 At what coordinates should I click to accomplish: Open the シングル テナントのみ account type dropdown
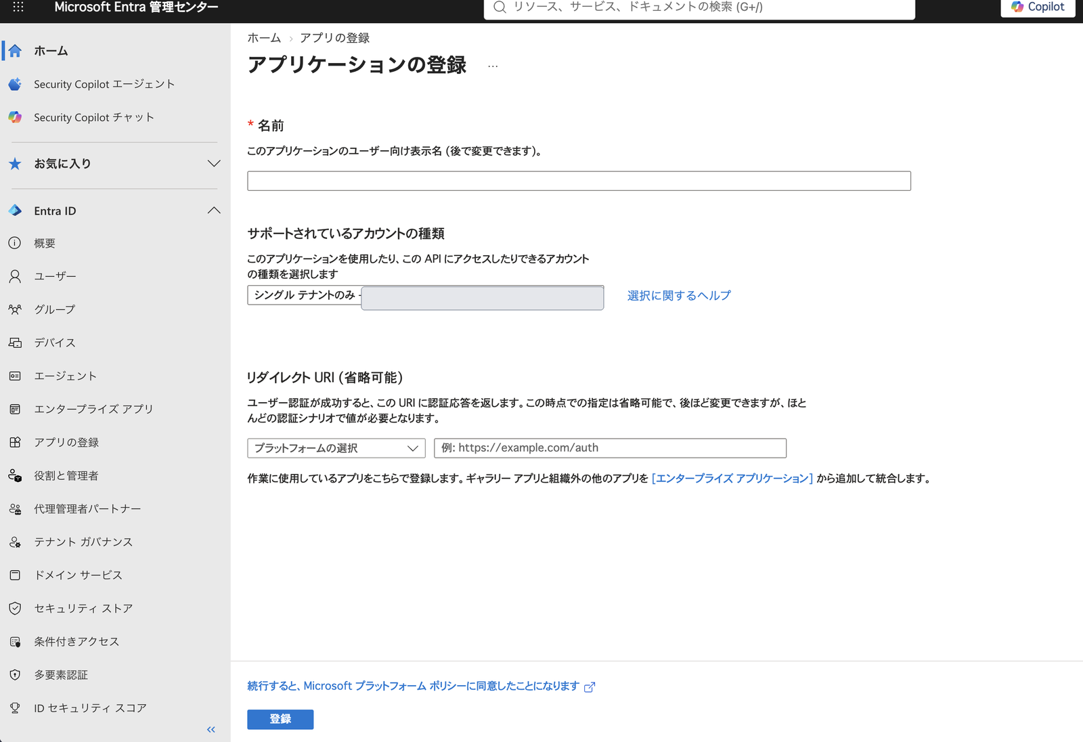coord(425,296)
